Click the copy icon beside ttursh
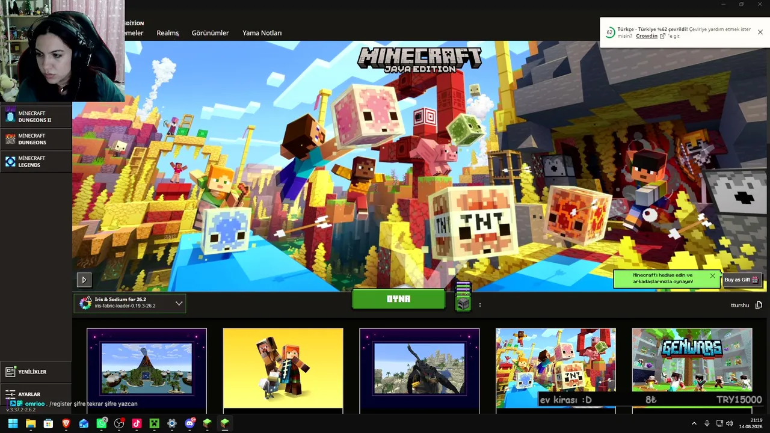 point(759,305)
